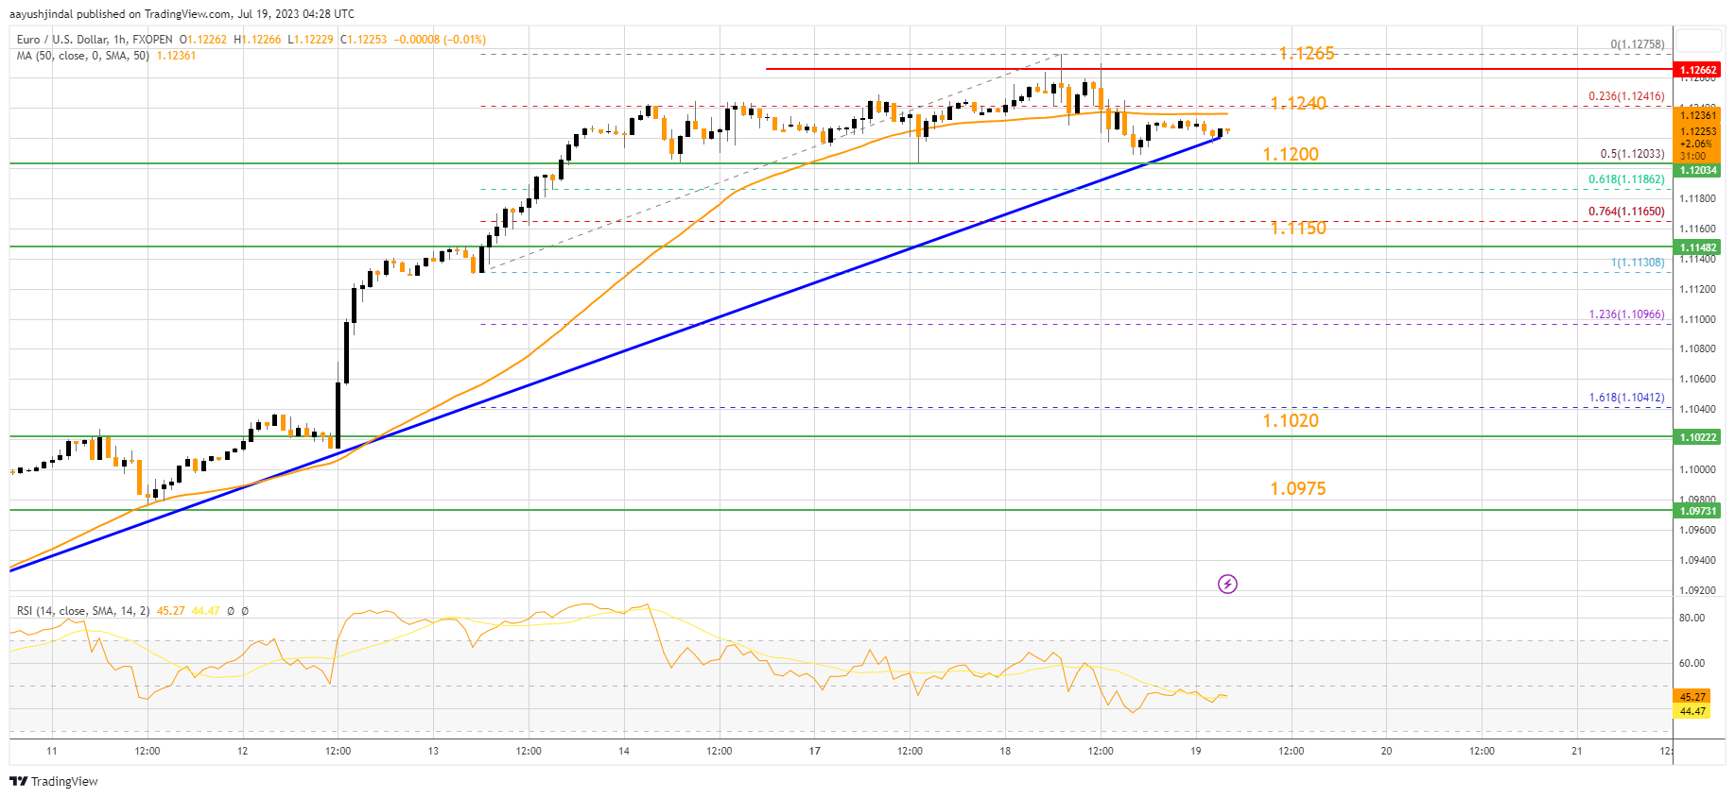Click the 1.236(1.10966) Fibonacci label

[1626, 314]
